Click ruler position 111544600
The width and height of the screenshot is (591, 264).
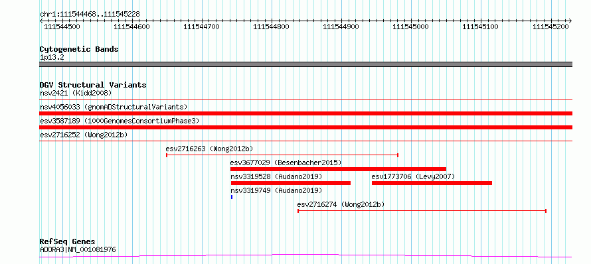131,27
